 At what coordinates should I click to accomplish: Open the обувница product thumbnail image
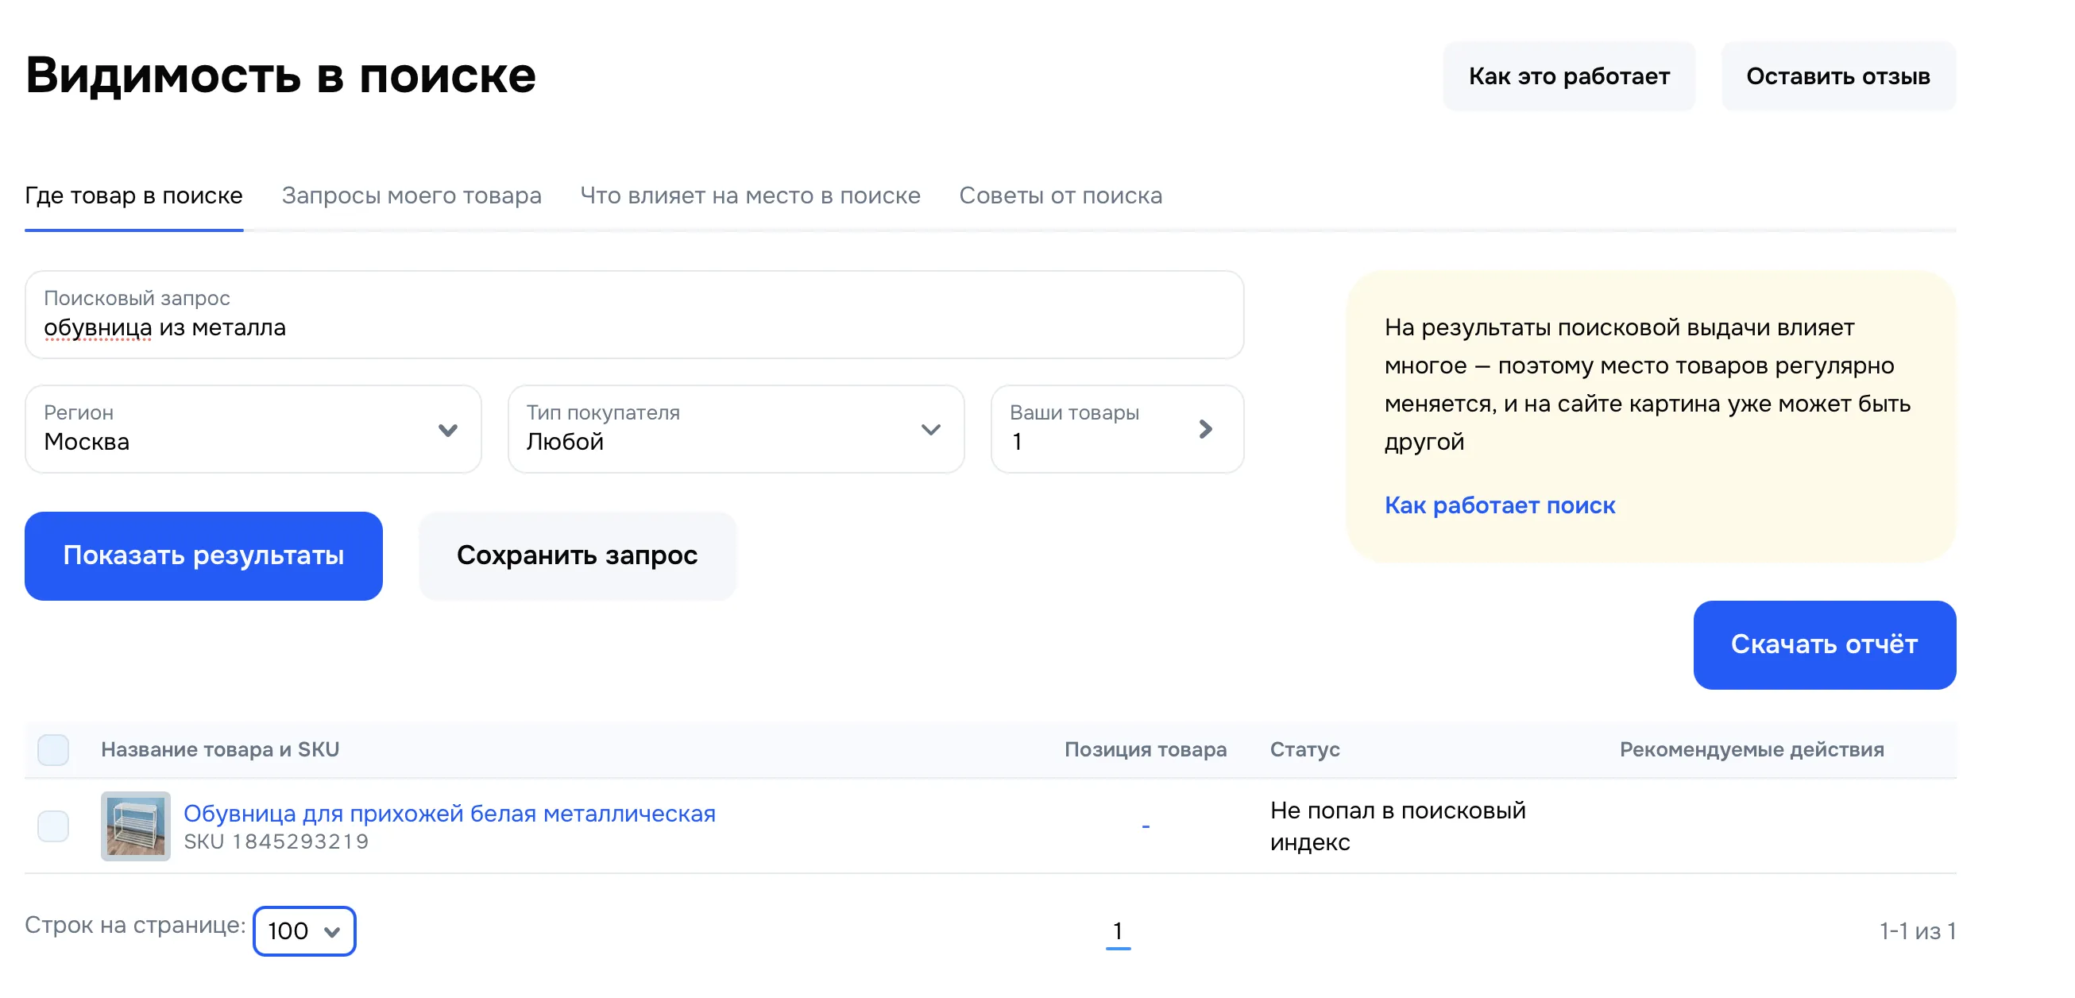point(135,826)
